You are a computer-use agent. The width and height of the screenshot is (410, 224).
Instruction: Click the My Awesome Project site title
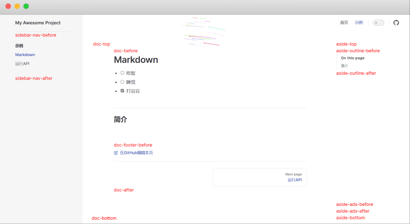click(x=38, y=23)
